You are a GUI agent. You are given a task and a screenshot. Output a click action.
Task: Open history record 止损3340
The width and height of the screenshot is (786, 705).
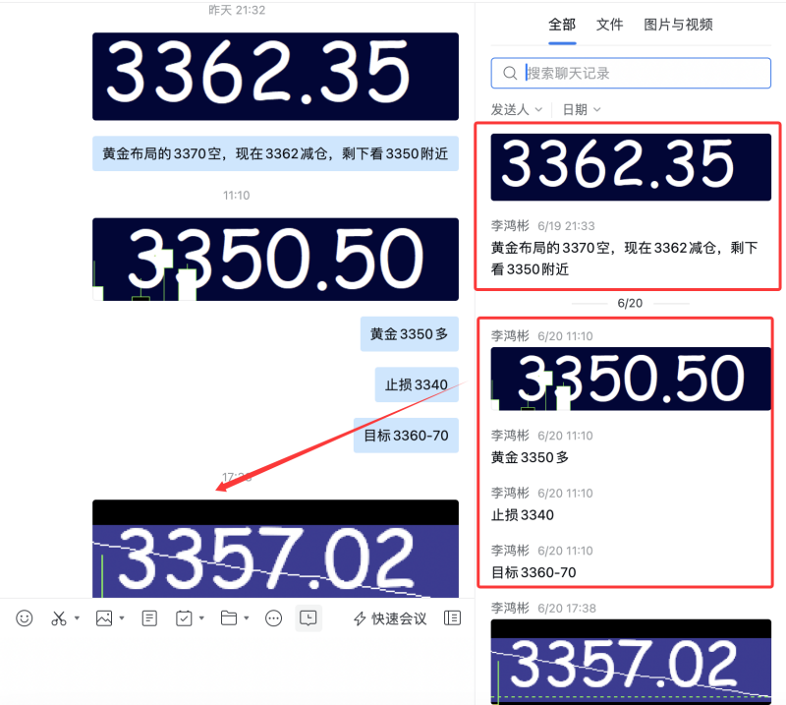pos(523,515)
